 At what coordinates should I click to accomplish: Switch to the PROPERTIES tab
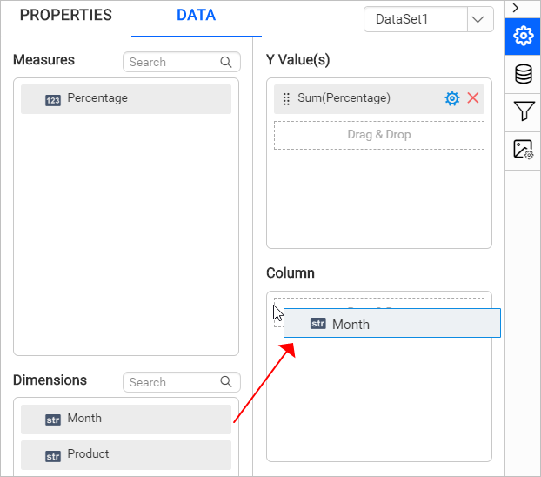(66, 16)
